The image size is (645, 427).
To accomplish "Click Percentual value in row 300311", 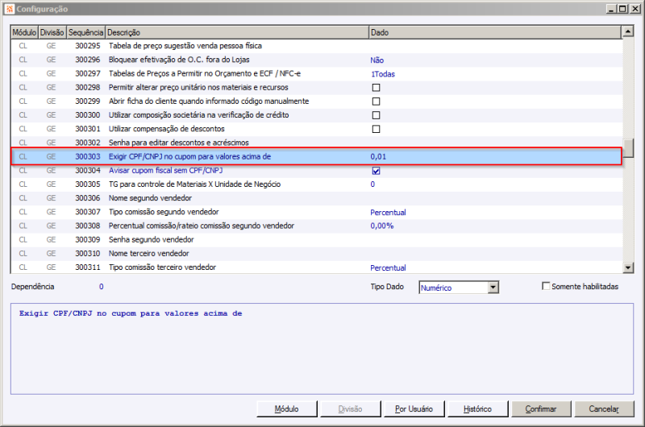I will pyautogui.click(x=388, y=268).
